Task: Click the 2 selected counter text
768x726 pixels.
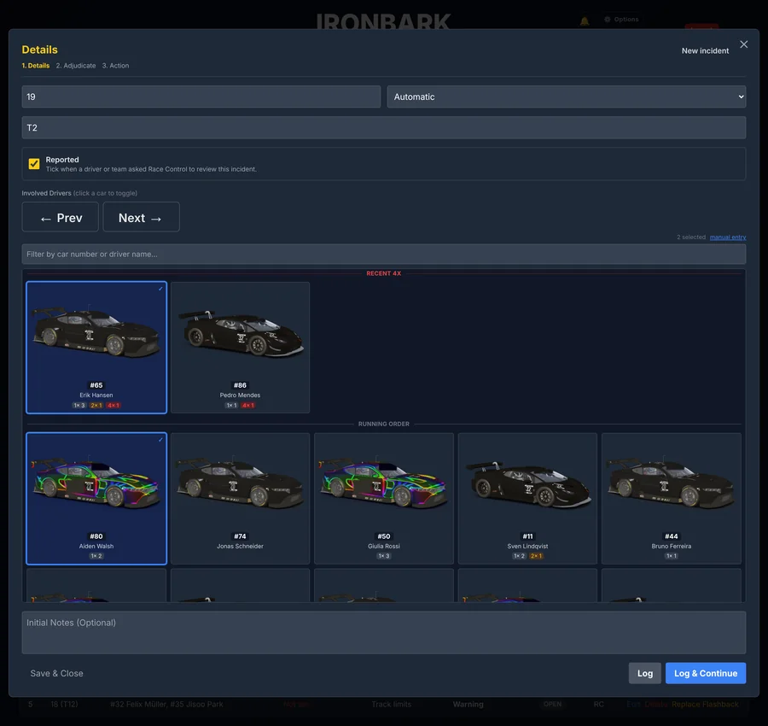Action: pos(691,237)
